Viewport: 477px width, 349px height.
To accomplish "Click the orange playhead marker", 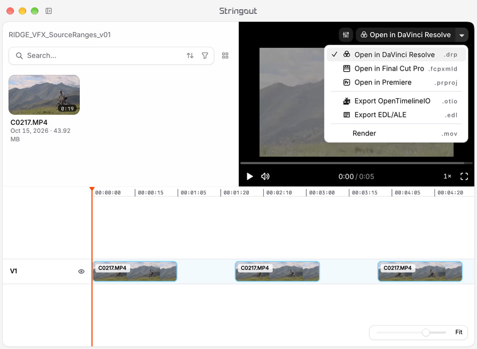I will pos(92,189).
